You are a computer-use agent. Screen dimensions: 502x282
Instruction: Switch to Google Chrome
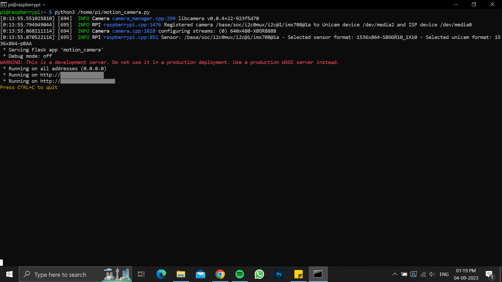coord(220,274)
